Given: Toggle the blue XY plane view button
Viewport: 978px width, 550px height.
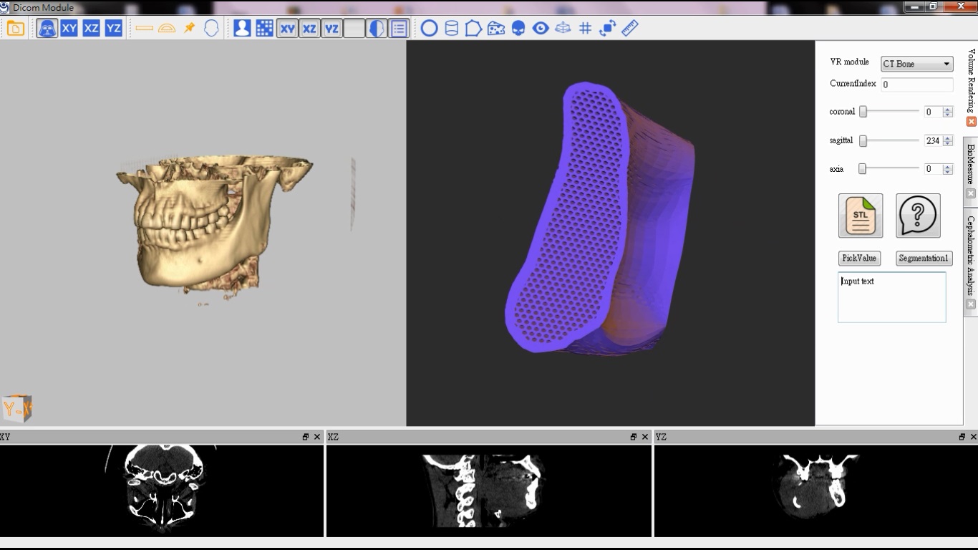Looking at the screenshot, I should 69,29.
